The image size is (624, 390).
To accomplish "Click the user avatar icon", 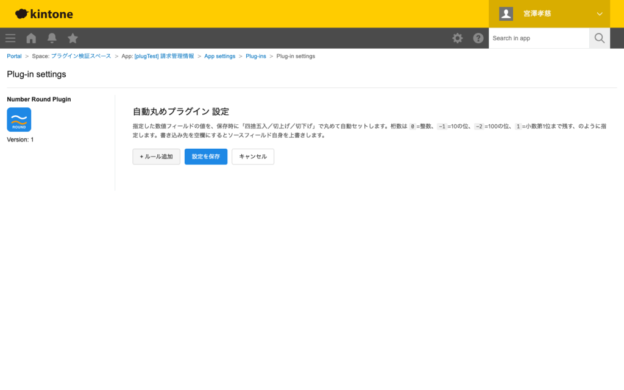I will point(506,13).
